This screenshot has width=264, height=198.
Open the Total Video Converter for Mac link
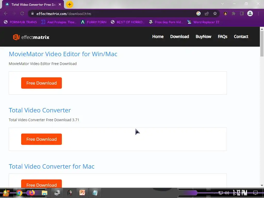tap(52, 167)
